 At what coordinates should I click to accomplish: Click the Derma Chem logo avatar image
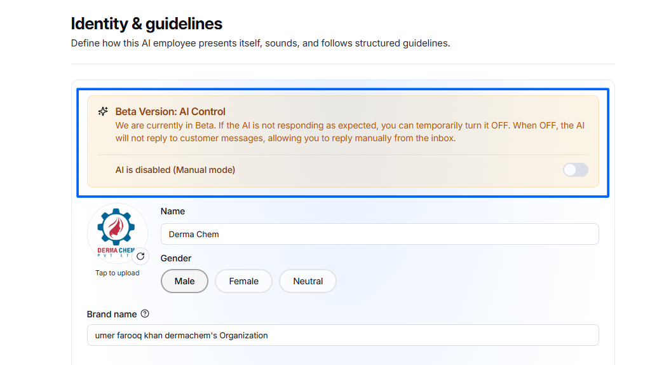click(x=118, y=233)
